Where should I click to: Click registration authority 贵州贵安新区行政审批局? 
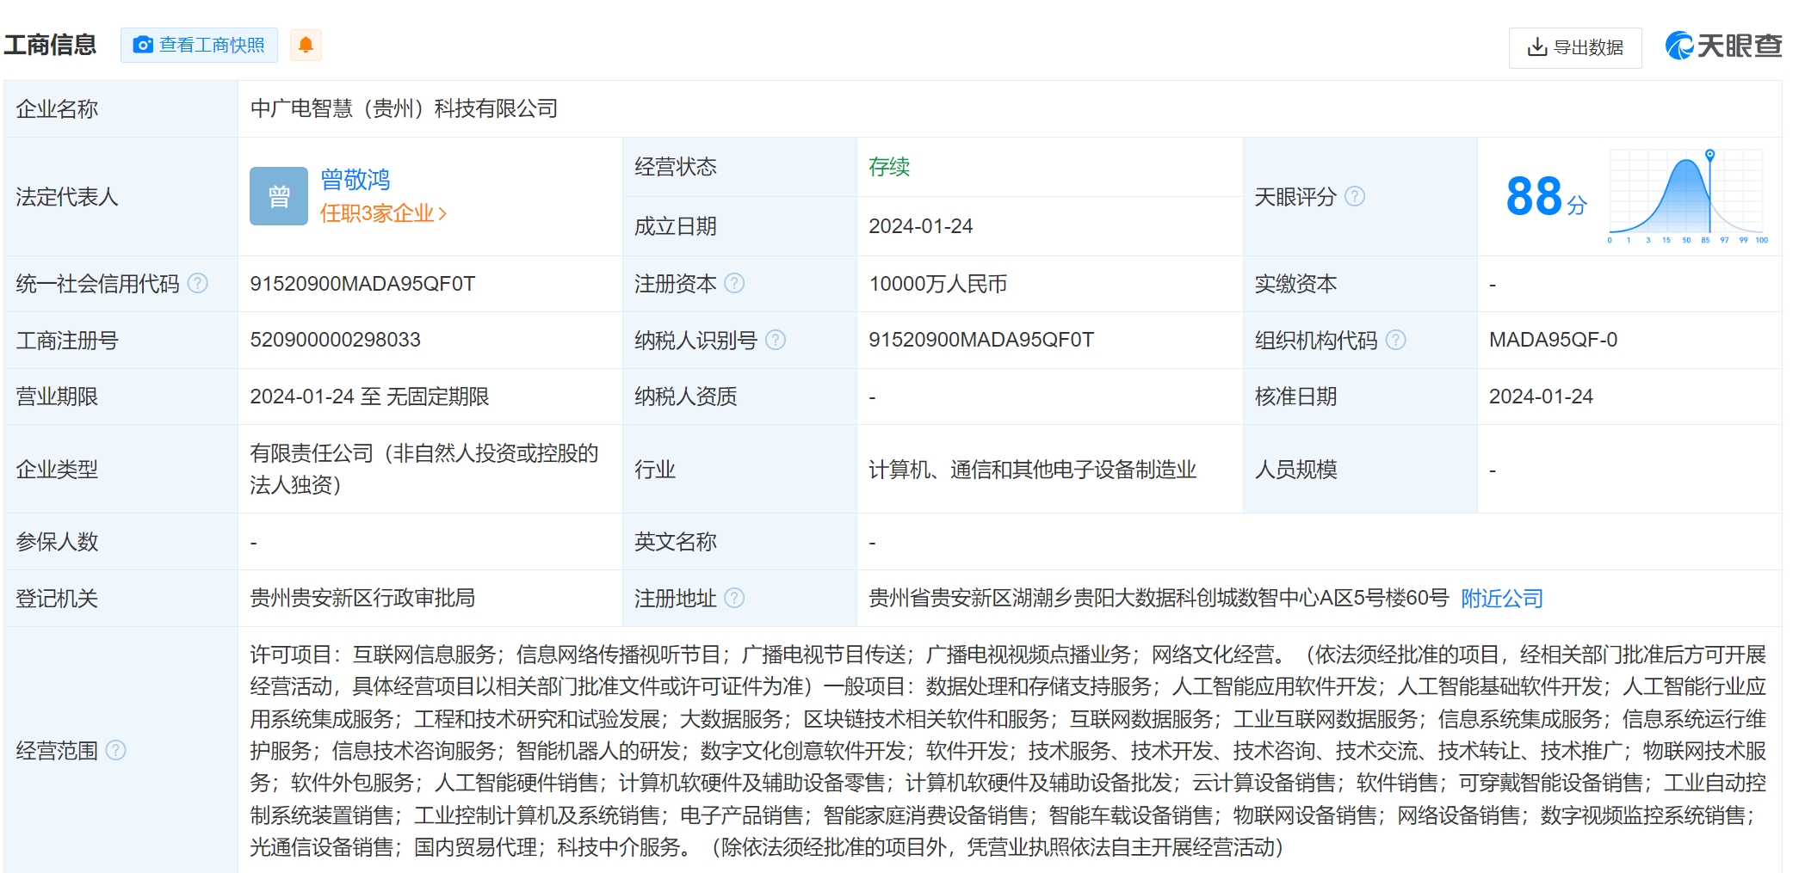tap(362, 598)
